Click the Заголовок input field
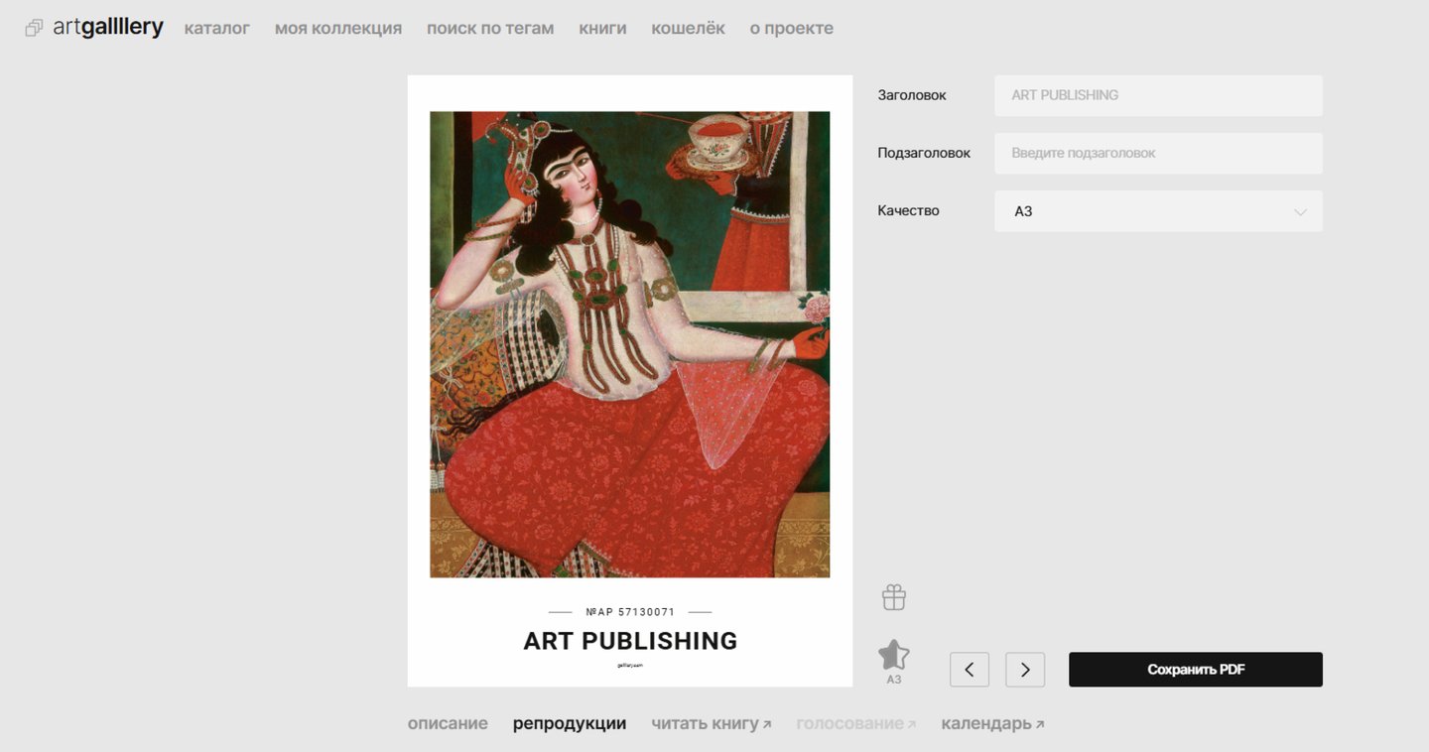Viewport: 1429px width, 752px height. [1157, 95]
